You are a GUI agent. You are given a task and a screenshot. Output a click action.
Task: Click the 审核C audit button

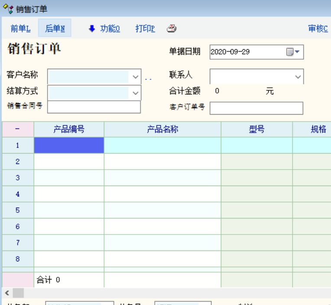coord(318,29)
